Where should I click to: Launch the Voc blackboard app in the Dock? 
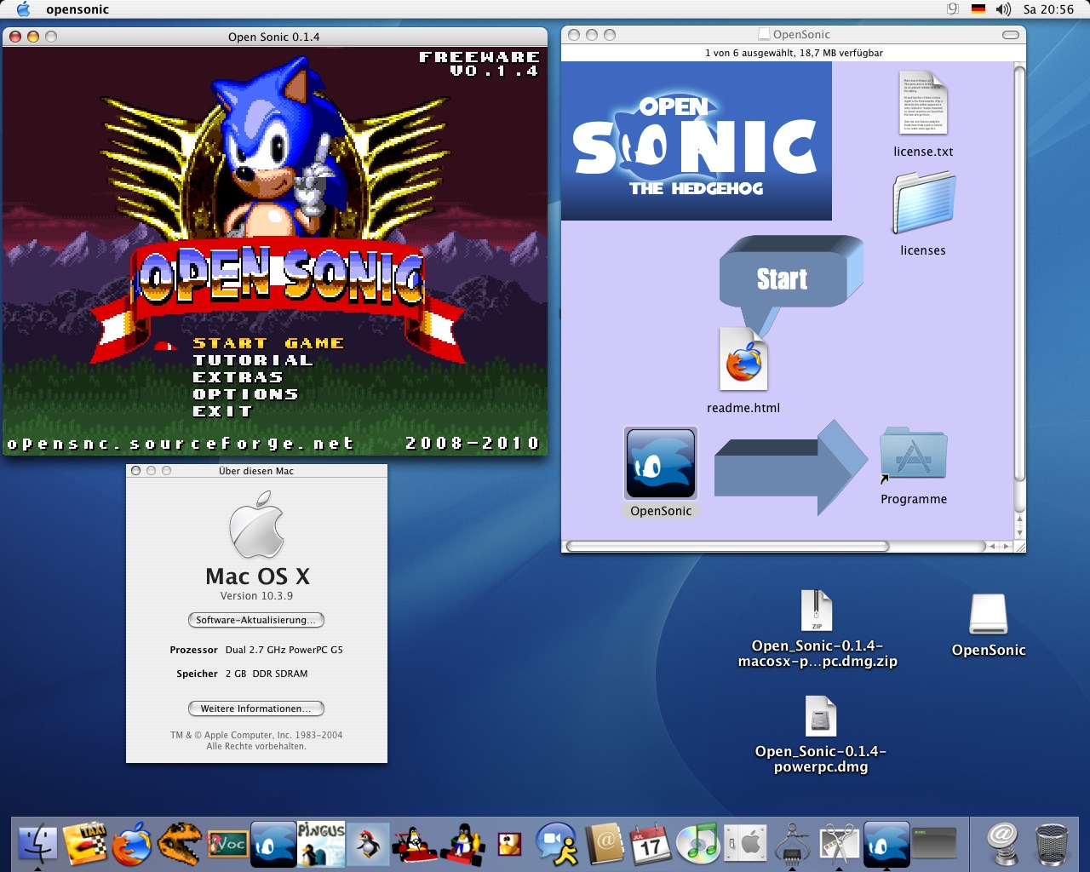227,844
